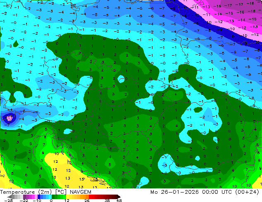Click the "12" legend scale value
Viewport: 262px width, 202px height.
[x=67, y=200]
